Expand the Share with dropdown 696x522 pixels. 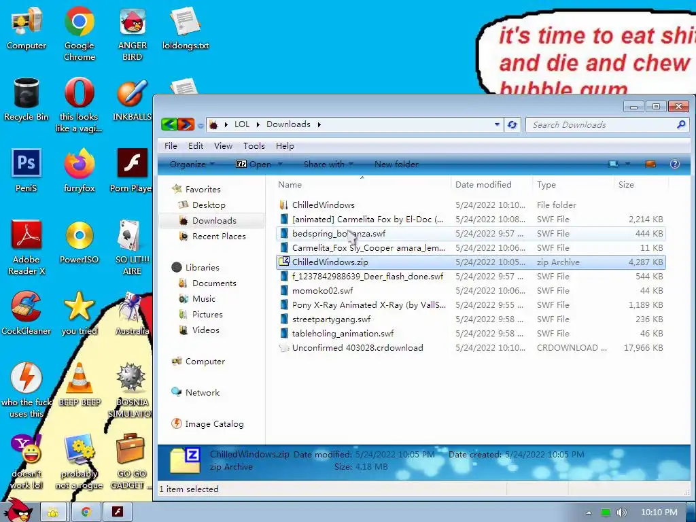coord(328,164)
